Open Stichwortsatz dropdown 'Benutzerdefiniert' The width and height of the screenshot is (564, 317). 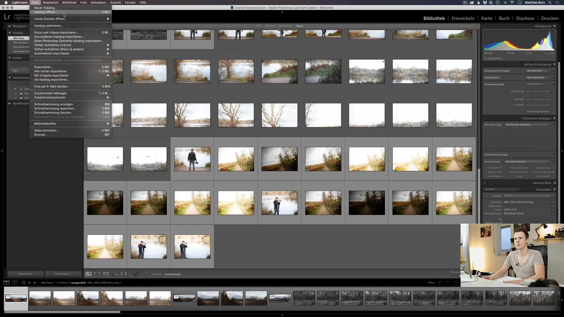[527, 162]
